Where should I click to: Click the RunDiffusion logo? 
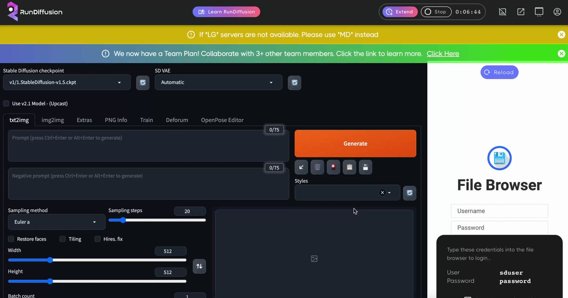coord(35,12)
